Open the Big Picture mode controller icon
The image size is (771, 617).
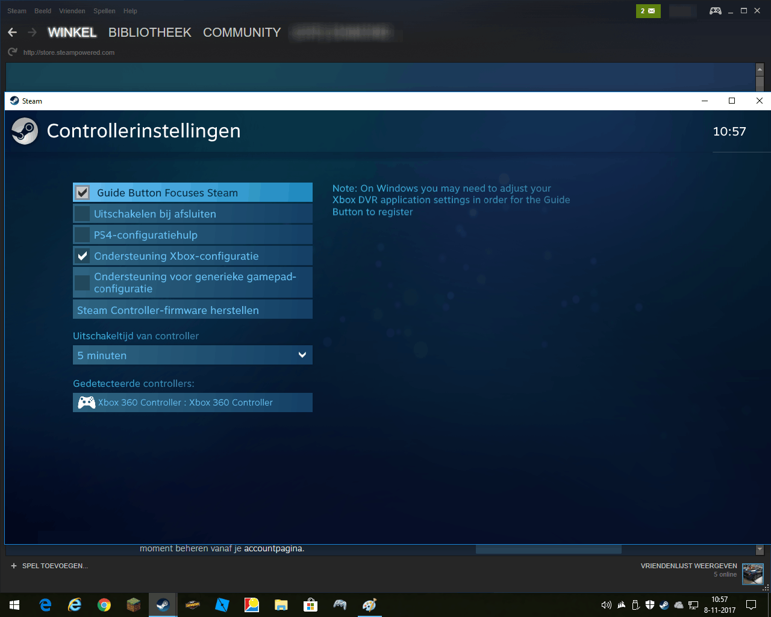[x=716, y=11]
